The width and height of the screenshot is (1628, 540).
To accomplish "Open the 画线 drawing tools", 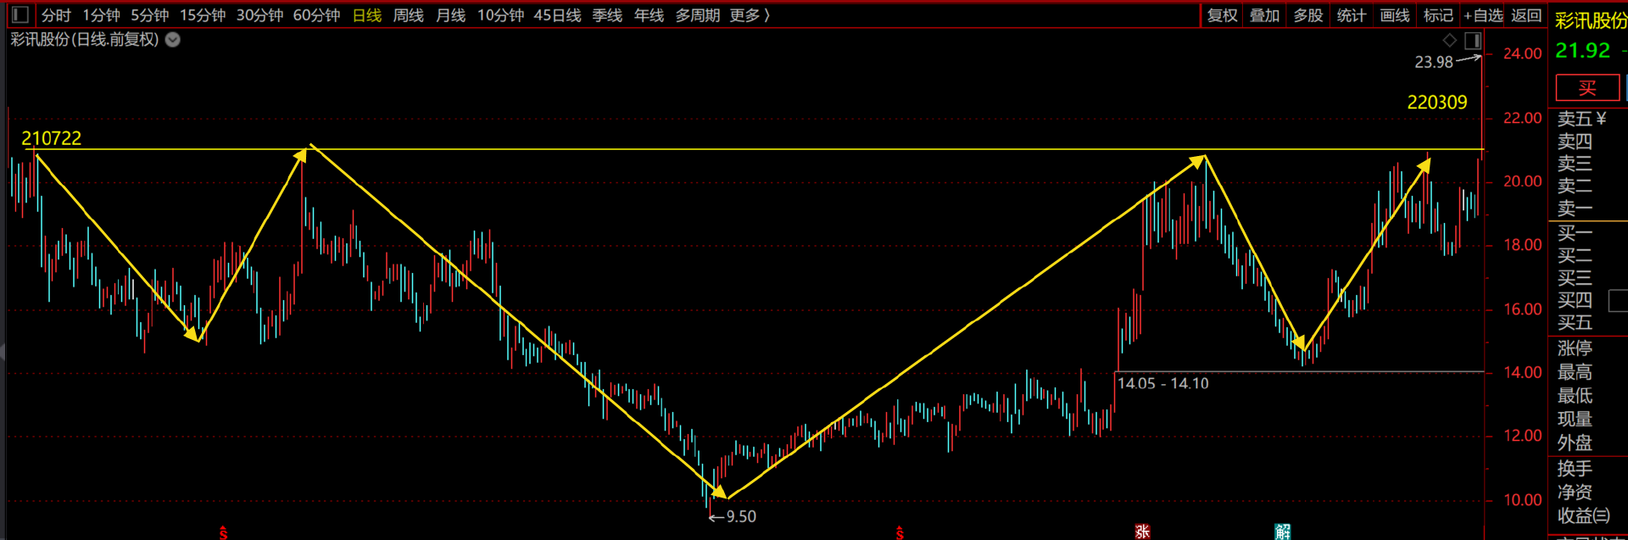I will coord(1395,15).
